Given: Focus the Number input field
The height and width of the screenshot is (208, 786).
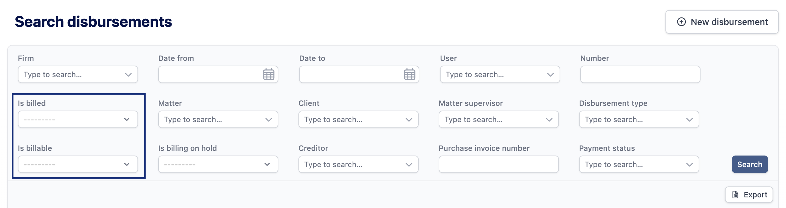Looking at the screenshot, I should click(x=640, y=74).
